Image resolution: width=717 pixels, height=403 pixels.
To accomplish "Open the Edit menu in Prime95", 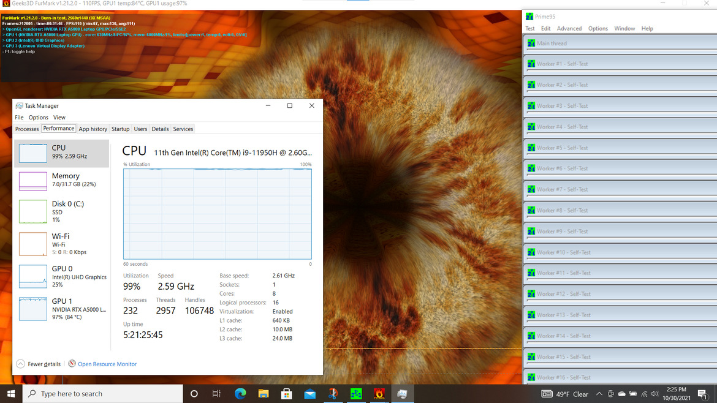I will 546,28.
